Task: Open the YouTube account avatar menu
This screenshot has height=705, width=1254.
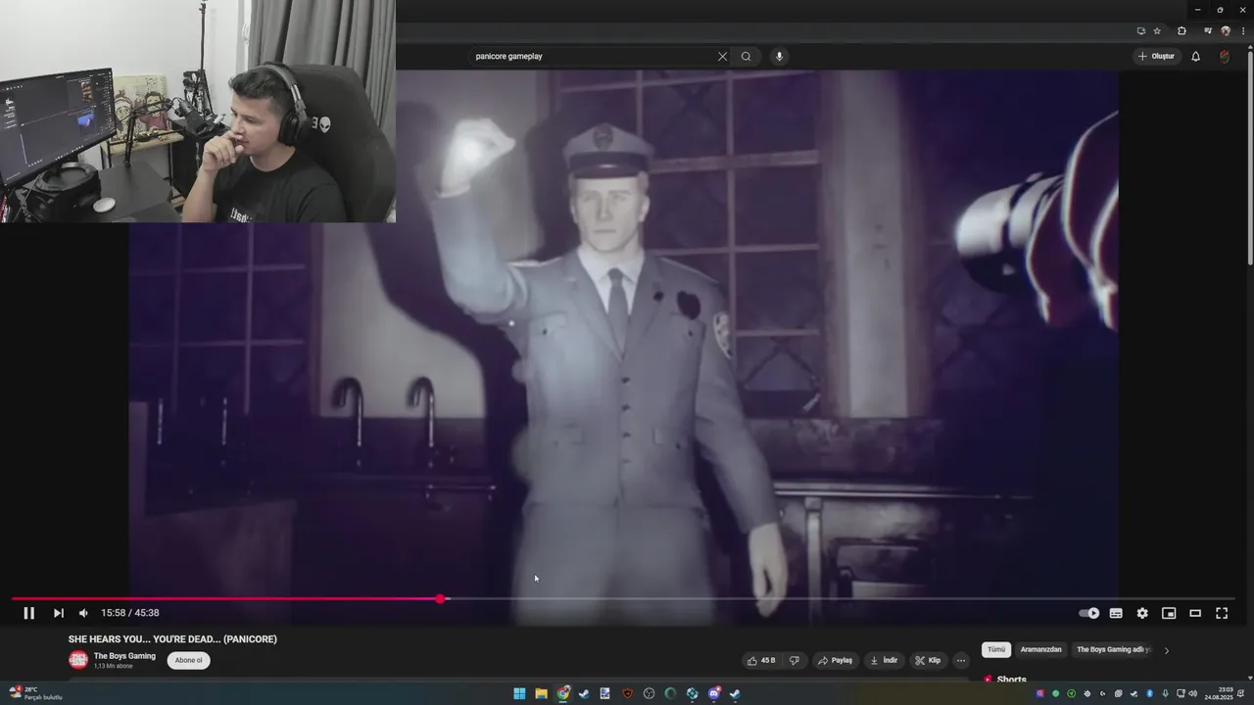Action: pos(1225,56)
